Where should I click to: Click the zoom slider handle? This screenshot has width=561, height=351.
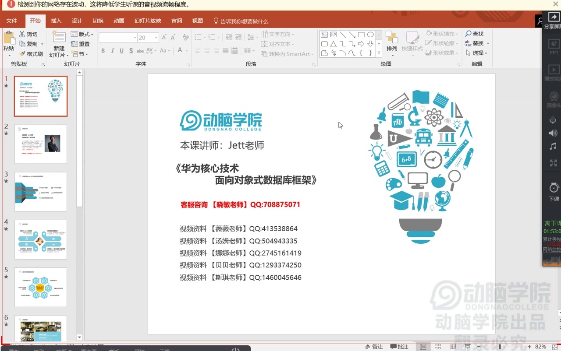(500, 347)
